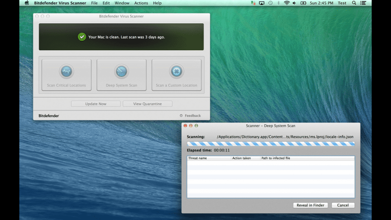The image size is (391, 220).
Task: Click the elapsed time value 00:00:11
Action: tap(222, 150)
